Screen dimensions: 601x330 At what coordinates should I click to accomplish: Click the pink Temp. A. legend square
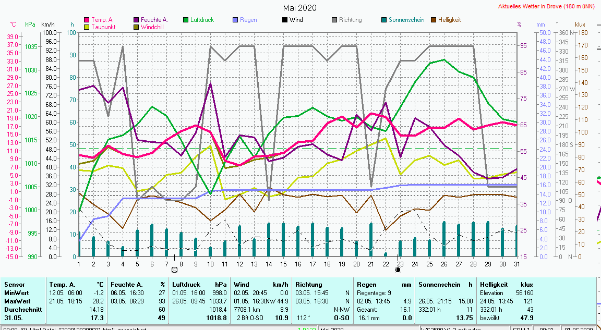point(87,20)
